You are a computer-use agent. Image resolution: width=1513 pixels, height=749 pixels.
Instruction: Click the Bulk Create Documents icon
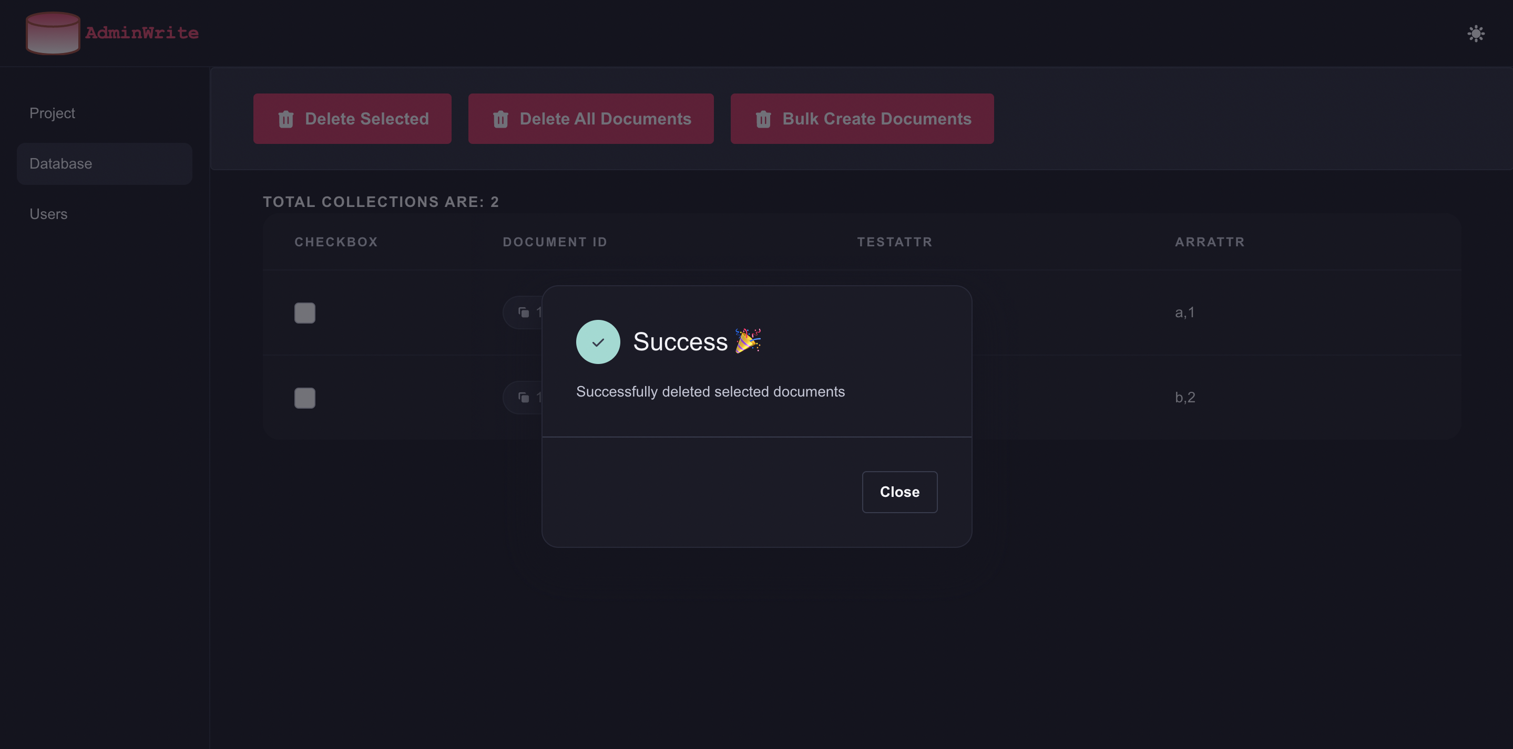763,119
